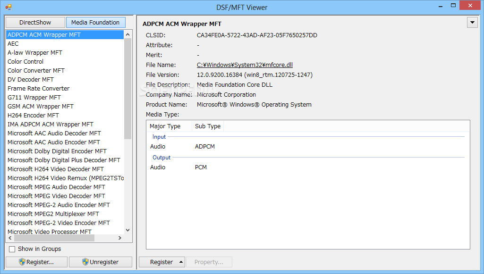Click the Sub Type column header
Viewport: 484px width, 274px height.
(208, 126)
